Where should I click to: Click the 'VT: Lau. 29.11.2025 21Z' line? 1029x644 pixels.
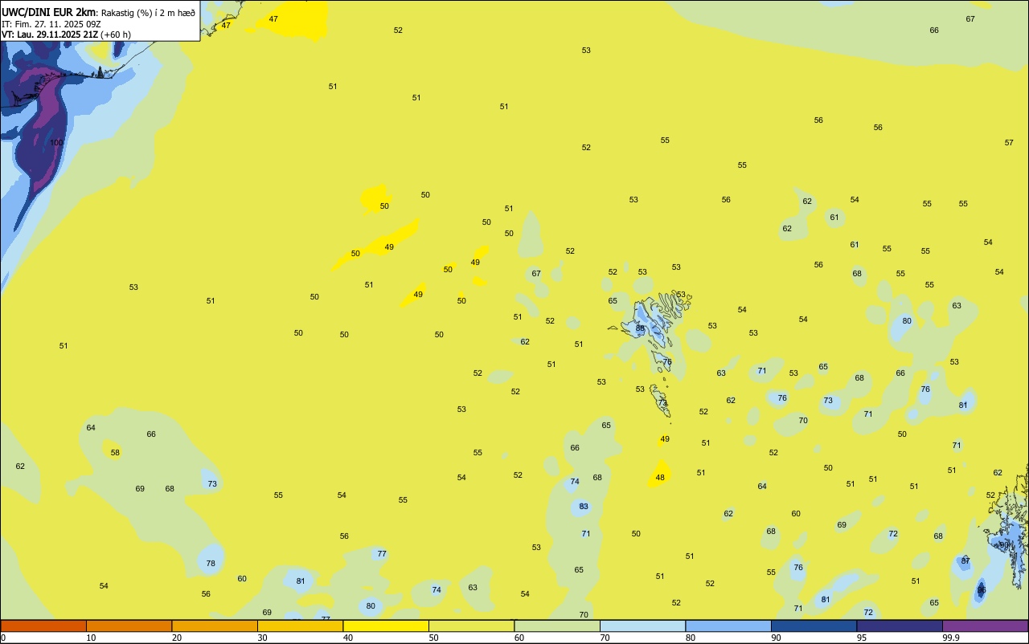(x=50, y=35)
